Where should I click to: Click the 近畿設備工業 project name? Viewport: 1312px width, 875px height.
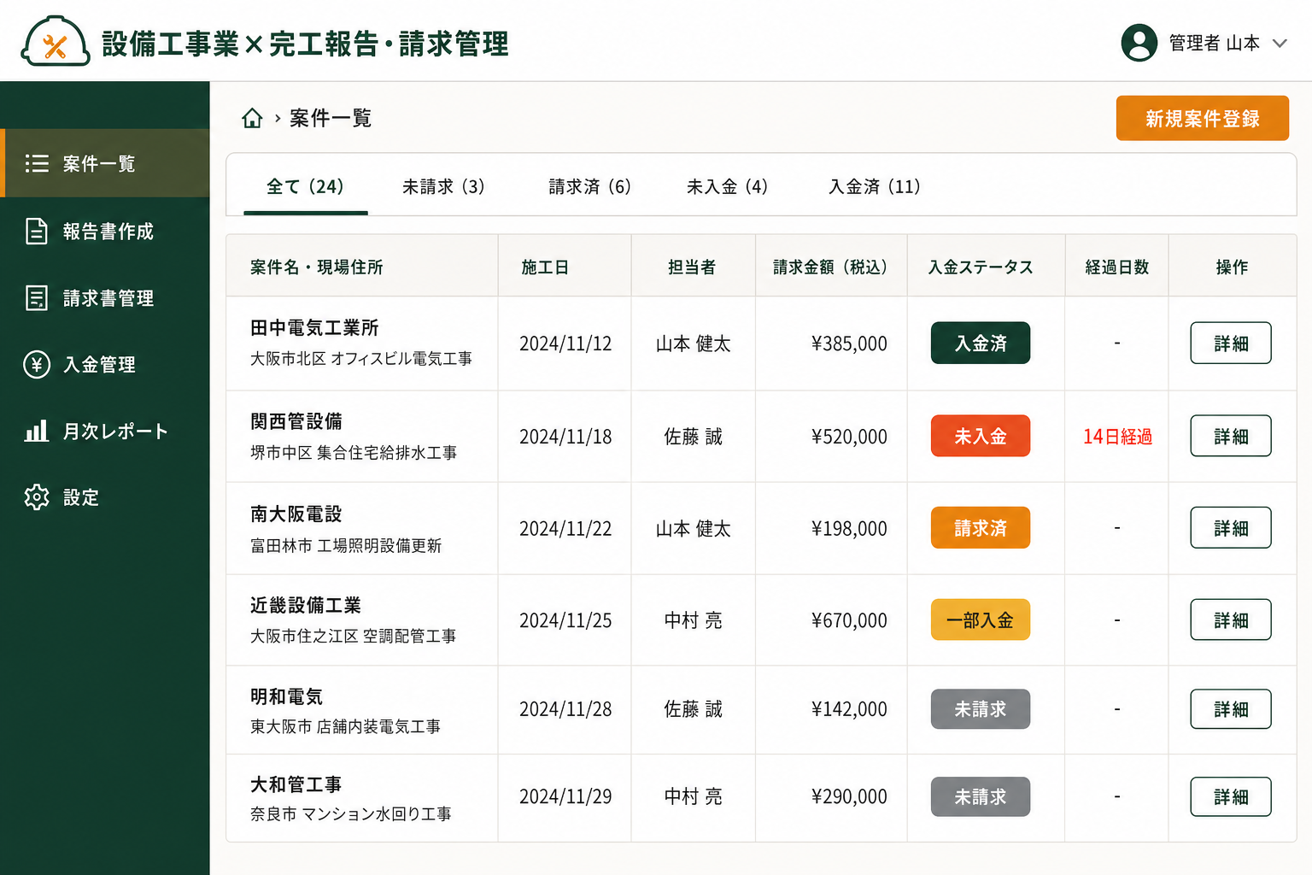306,606
